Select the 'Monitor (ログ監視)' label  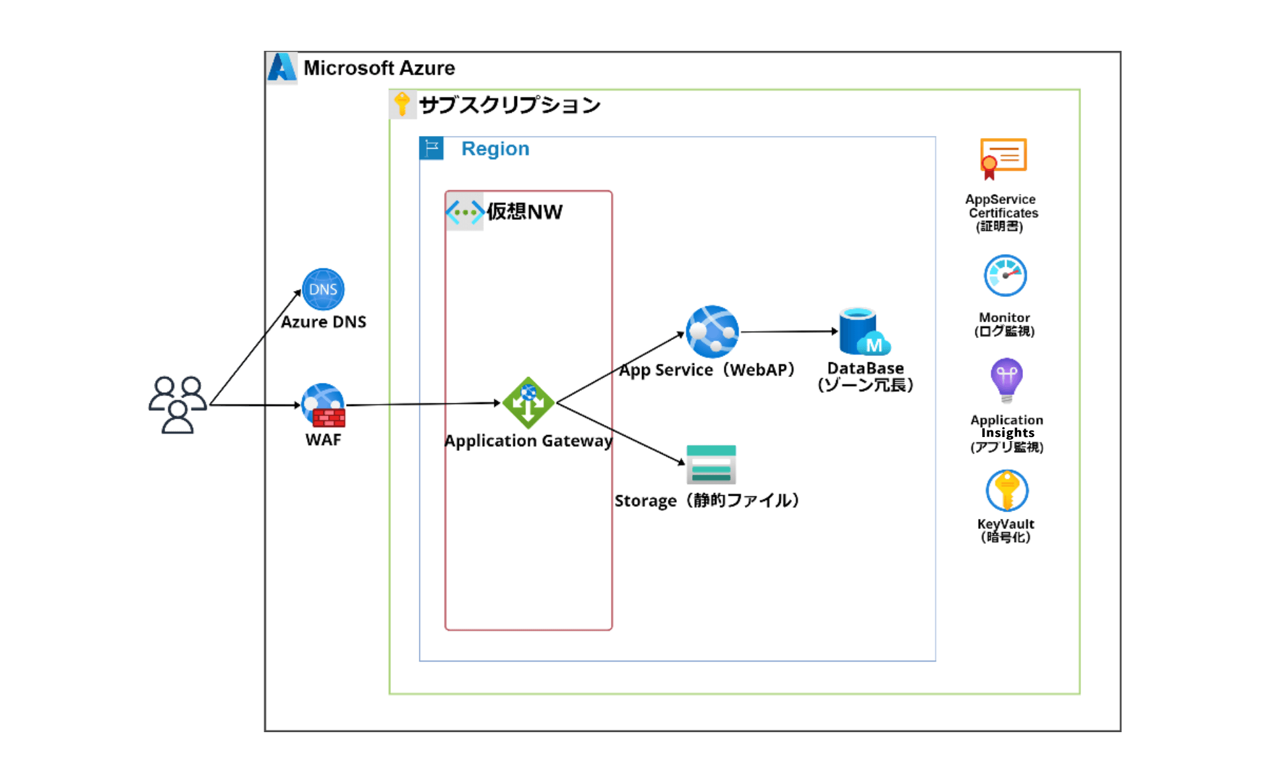1004,324
